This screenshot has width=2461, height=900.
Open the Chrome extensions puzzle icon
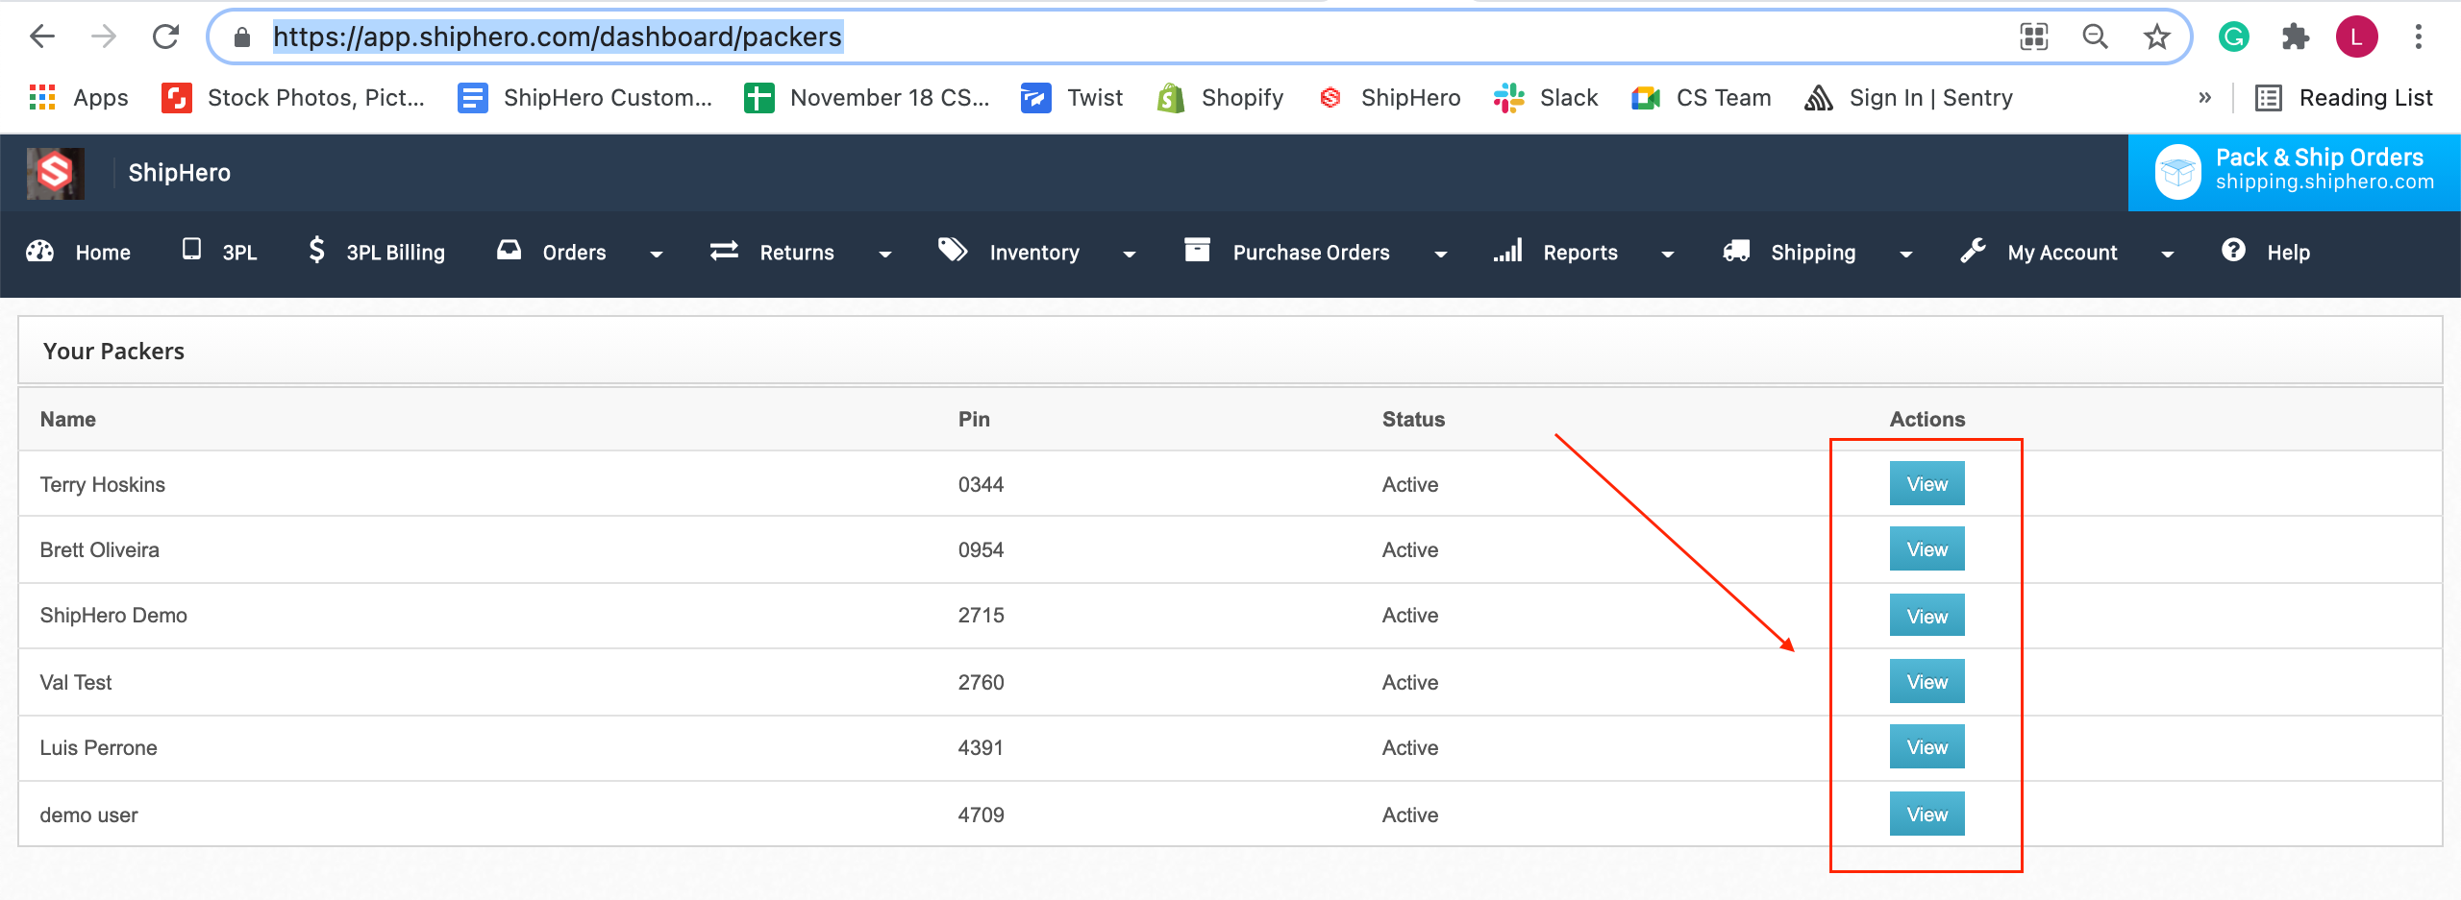[x=2295, y=37]
